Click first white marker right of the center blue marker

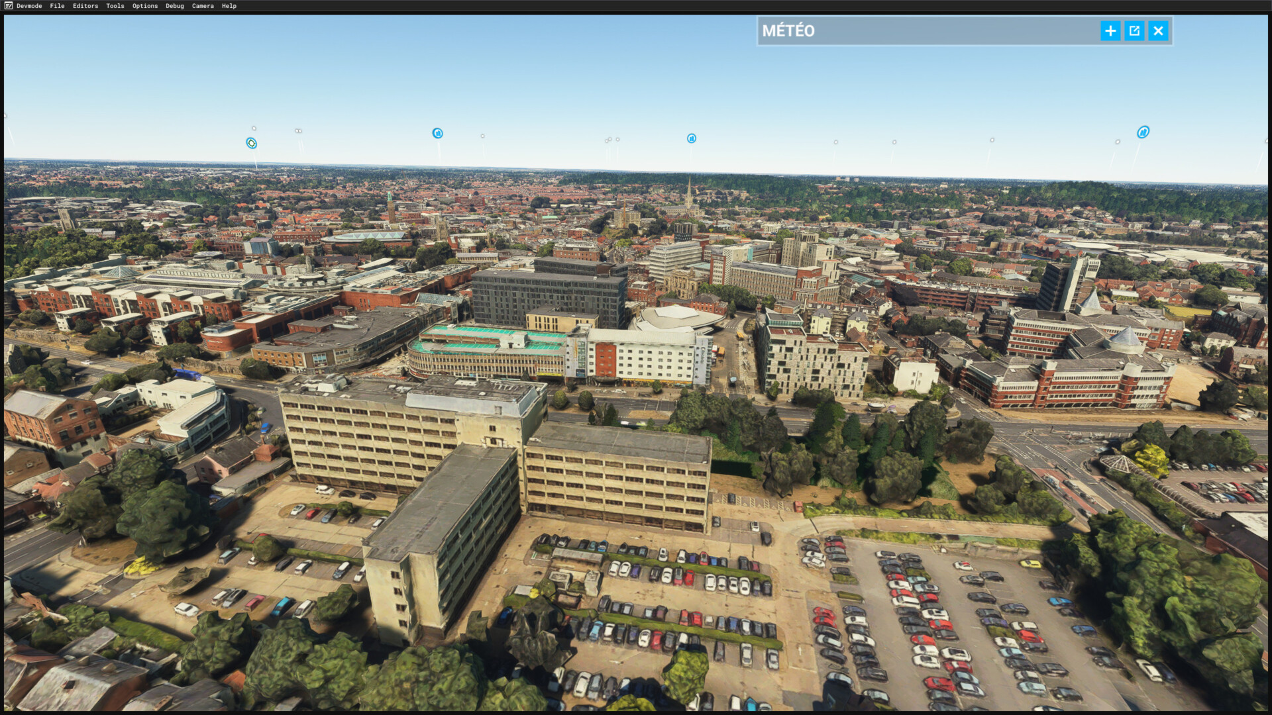[835, 142]
